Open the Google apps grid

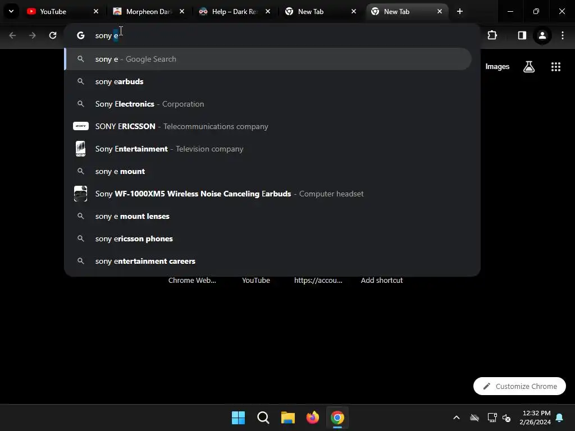(x=556, y=67)
